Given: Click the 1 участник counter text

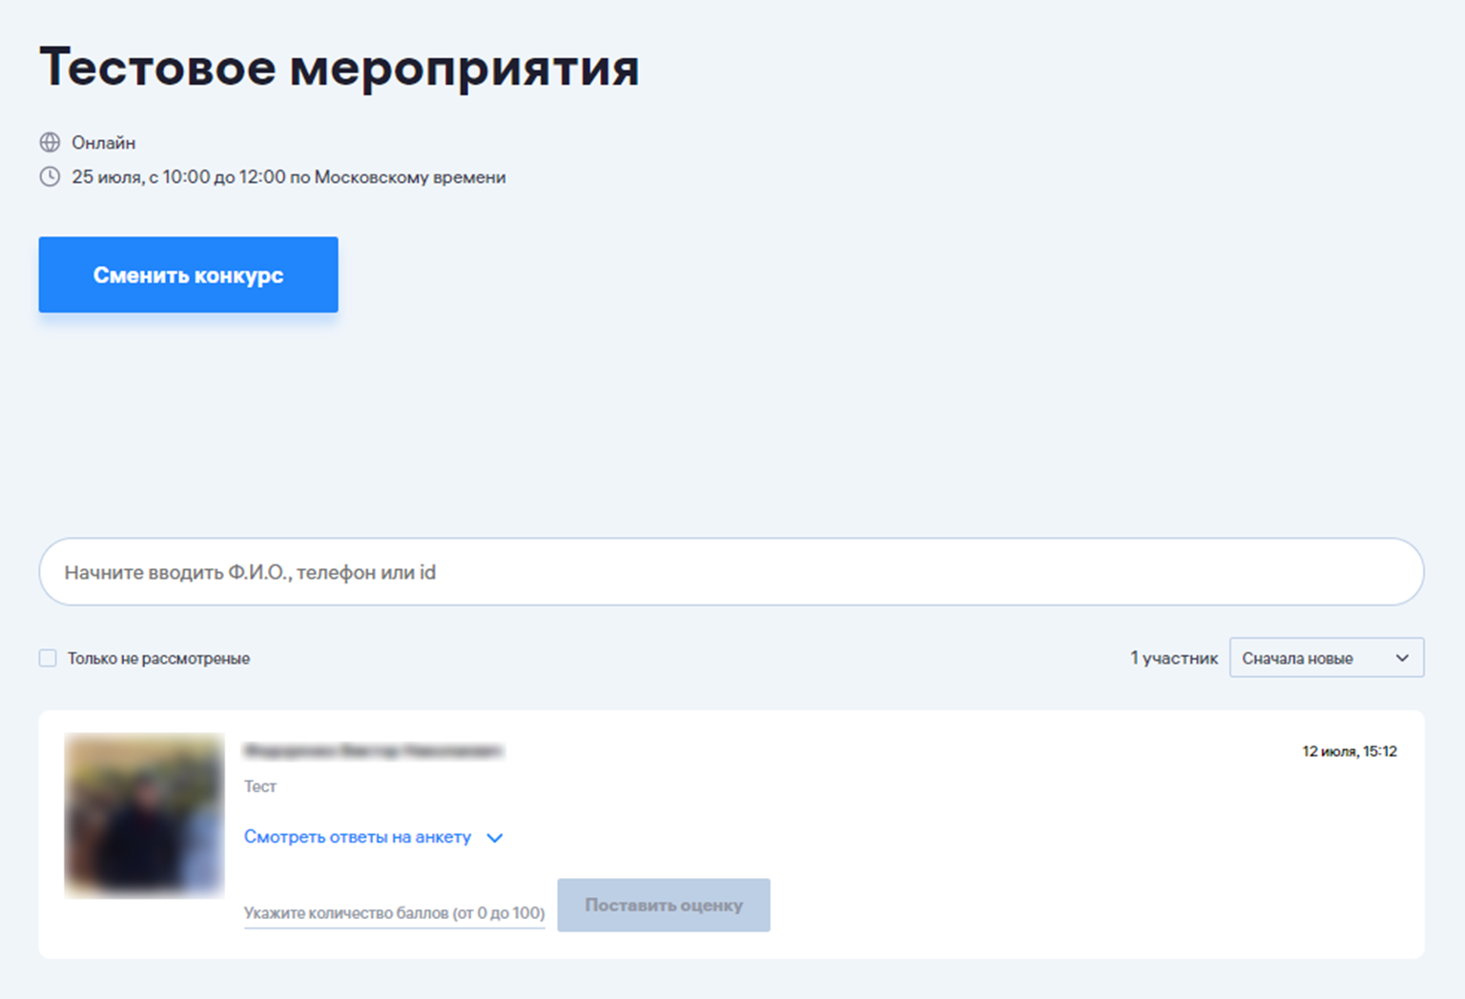Looking at the screenshot, I should (x=1173, y=658).
